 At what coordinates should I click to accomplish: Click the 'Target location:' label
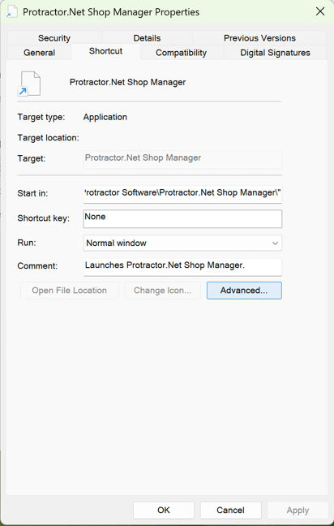(x=49, y=138)
